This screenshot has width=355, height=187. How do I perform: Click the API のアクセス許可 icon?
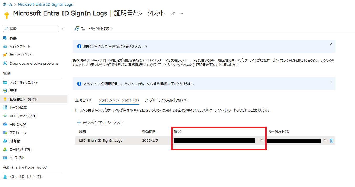pyautogui.click(x=5, y=116)
